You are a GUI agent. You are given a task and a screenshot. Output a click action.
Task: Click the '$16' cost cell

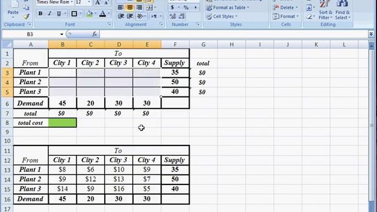pos(118,189)
